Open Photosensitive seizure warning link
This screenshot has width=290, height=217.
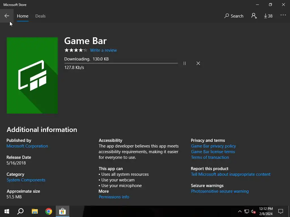pyautogui.click(x=220, y=191)
